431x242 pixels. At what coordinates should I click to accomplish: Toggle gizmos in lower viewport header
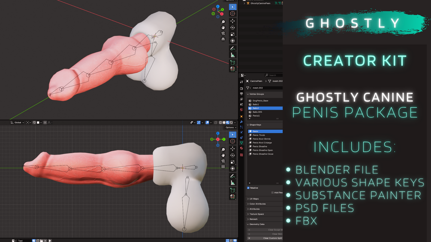(x=199, y=122)
